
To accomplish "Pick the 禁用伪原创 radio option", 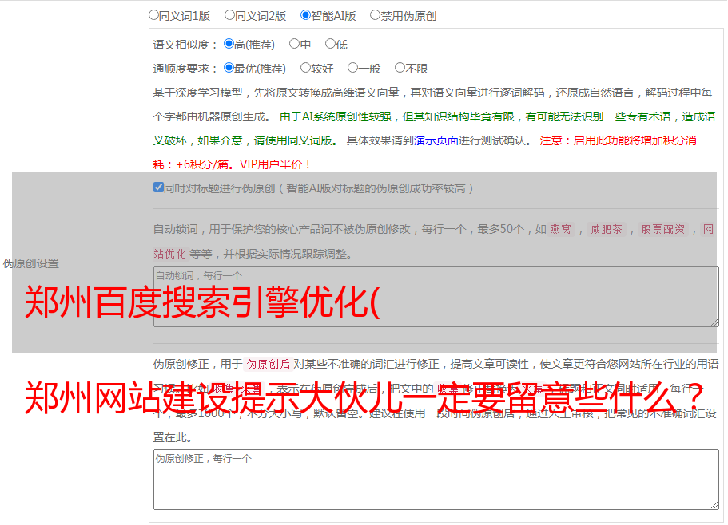I will [375, 15].
